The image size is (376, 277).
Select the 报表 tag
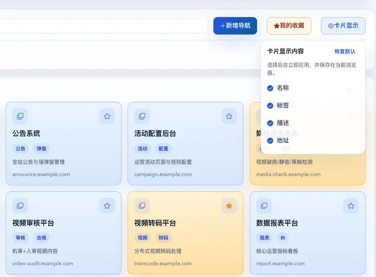pyautogui.click(x=264, y=238)
